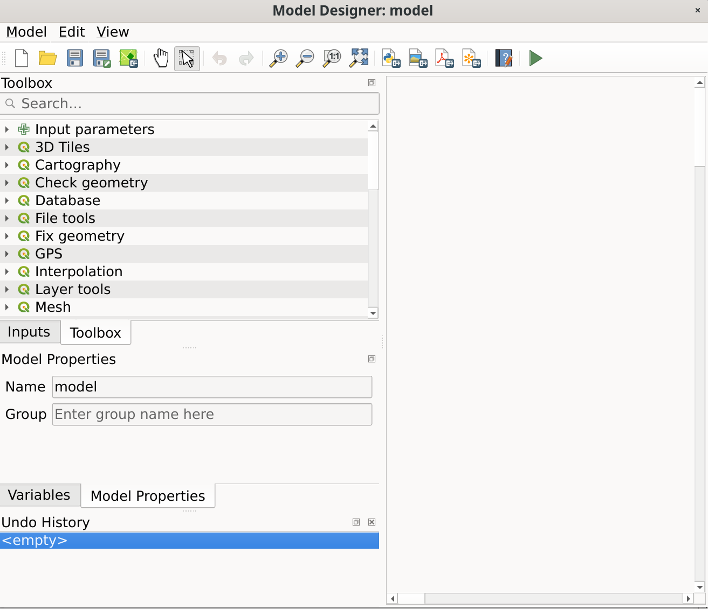This screenshot has height=609, width=708.
Task: Click the Export as Python script icon
Action: click(x=391, y=58)
